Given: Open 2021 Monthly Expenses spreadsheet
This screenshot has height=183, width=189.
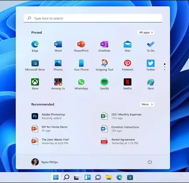Looking at the screenshot, I should click(121, 116).
